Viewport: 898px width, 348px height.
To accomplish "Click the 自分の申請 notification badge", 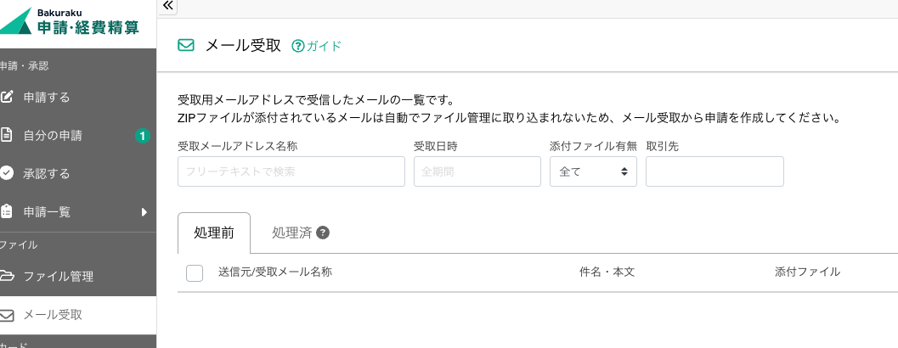I will click(143, 135).
